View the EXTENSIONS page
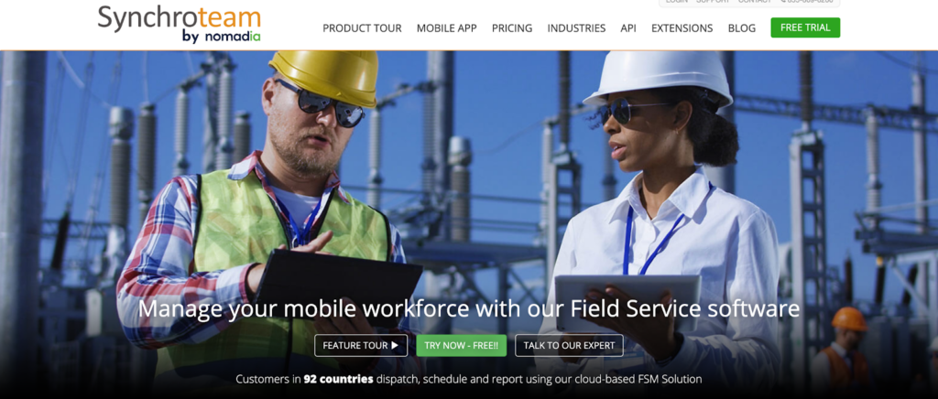 click(x=682, y=28)
